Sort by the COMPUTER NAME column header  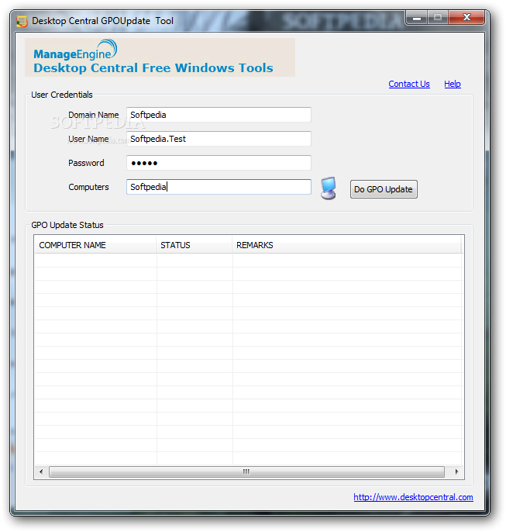pos(95,245)
